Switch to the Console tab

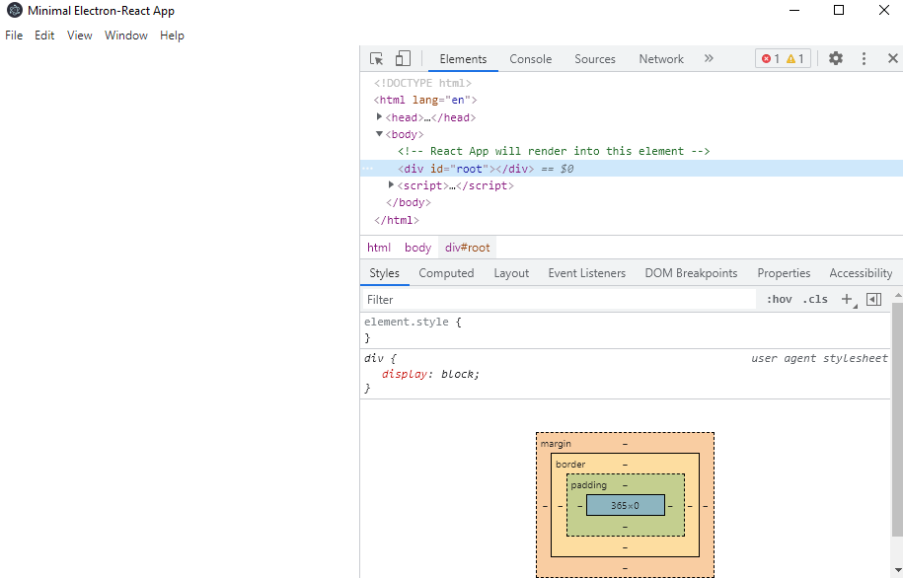pos(530,59)
